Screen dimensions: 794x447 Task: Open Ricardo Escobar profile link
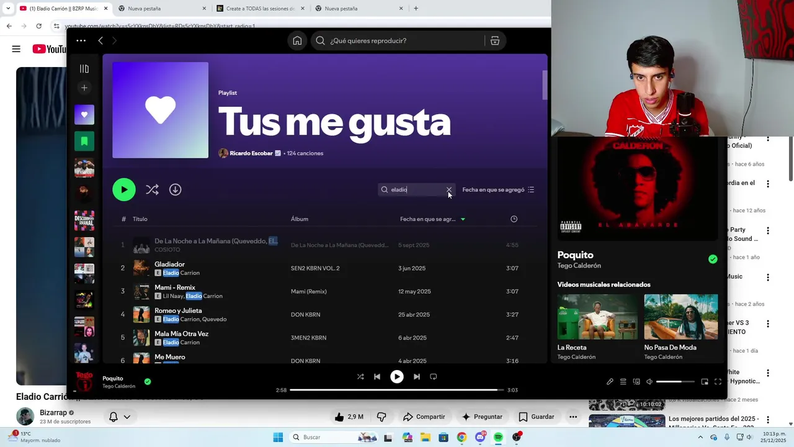click(x=251, y=153)
